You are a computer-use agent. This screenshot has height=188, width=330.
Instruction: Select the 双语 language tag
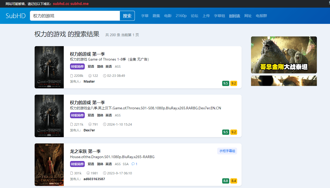pyautogui.click(x=91, y=66)
